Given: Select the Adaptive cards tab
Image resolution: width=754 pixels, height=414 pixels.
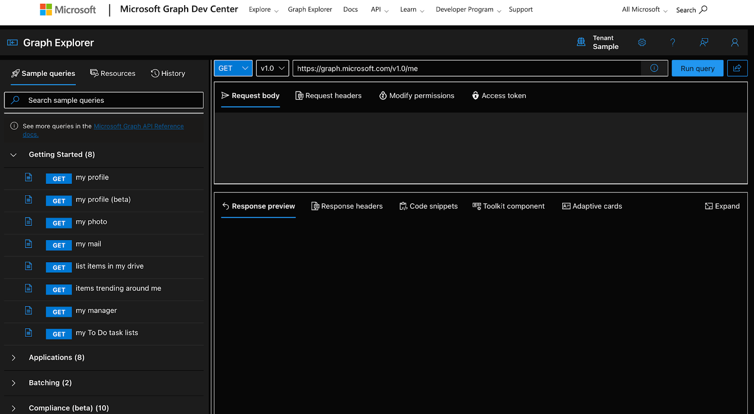Looking at the screenshot, I should 592,206.
